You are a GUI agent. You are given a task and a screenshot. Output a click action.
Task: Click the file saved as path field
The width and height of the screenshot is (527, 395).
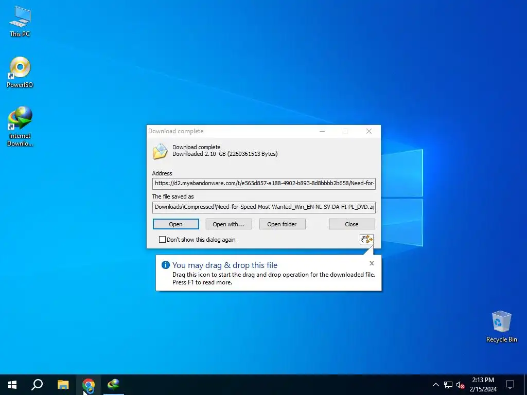click(x=264, y=207)
